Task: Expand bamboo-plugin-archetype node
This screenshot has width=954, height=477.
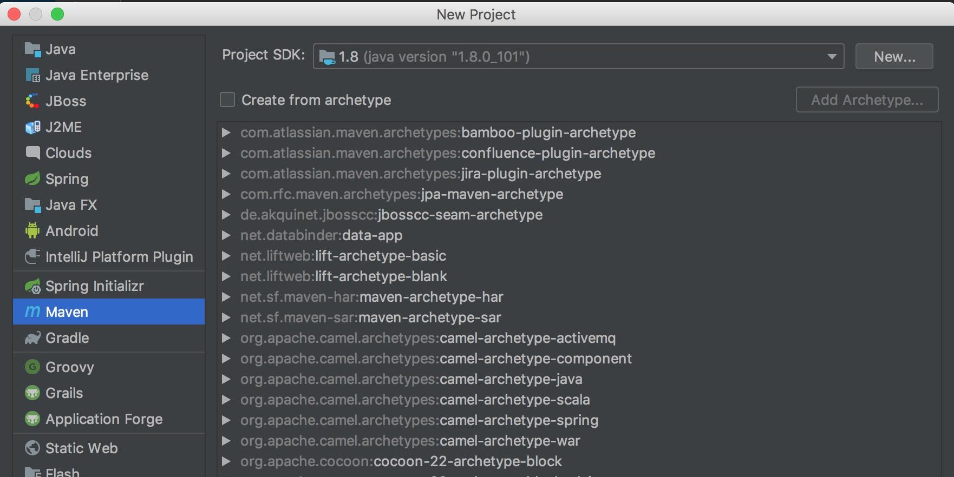Action: click(x=226, y=132)
